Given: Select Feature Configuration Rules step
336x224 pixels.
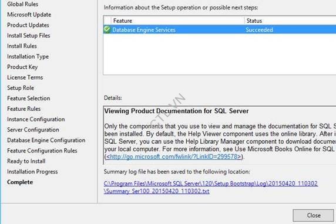Looking at the screenshot, I should [42, 151].
